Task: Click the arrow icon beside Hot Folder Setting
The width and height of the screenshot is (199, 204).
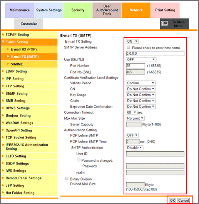Action: pos(3,192)
